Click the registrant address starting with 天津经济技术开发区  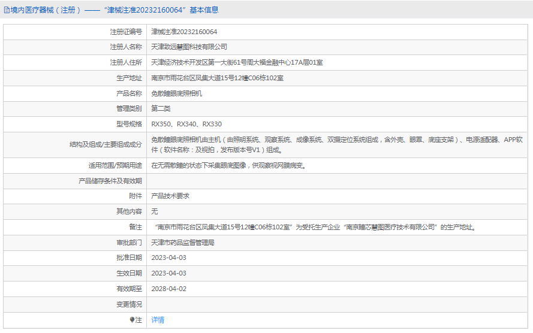pos(237,62)
